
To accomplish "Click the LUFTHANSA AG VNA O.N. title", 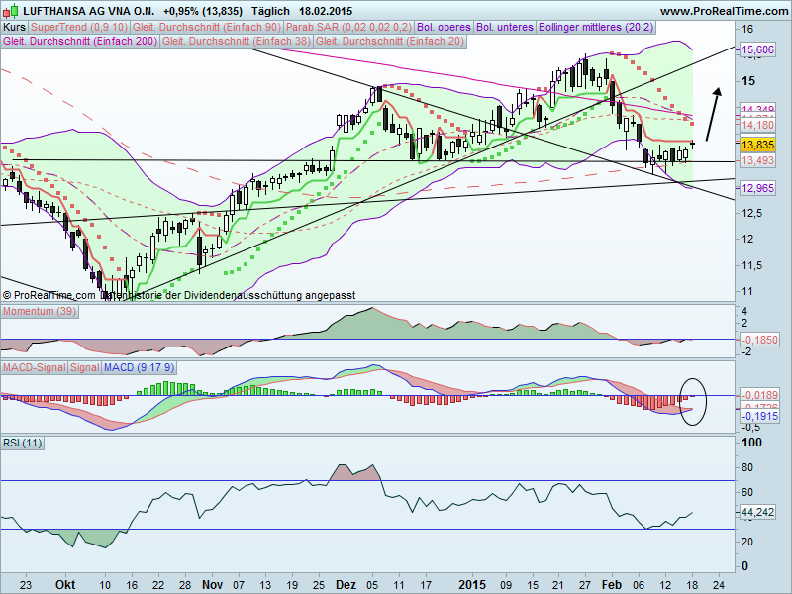I will tap(89, 11).
